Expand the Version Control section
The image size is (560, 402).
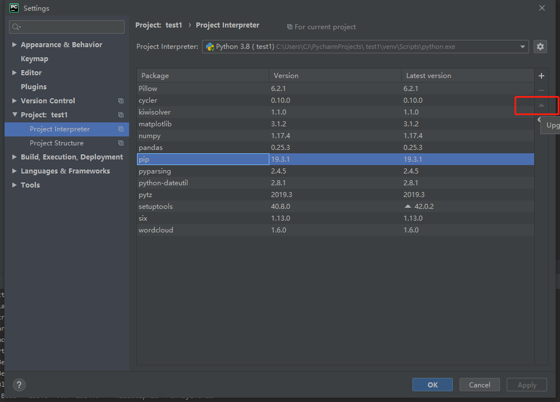(x=14, y=100)
